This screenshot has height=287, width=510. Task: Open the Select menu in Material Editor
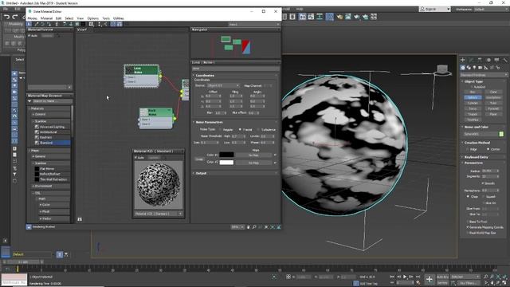coord(69,18)
